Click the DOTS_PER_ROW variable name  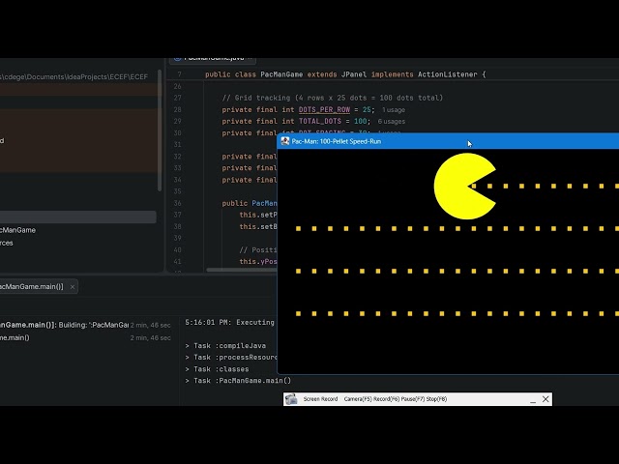coord(324,109)
